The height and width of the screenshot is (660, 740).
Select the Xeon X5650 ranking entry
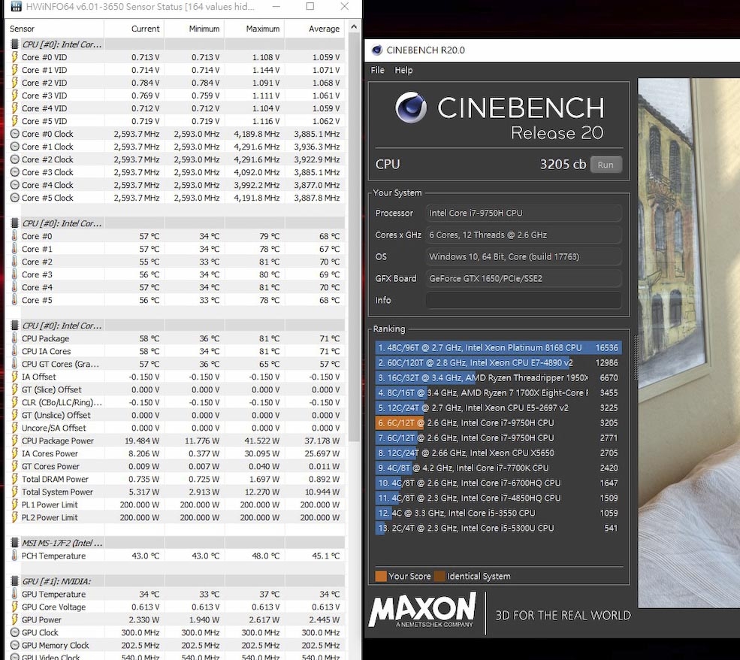pos(498,453)
